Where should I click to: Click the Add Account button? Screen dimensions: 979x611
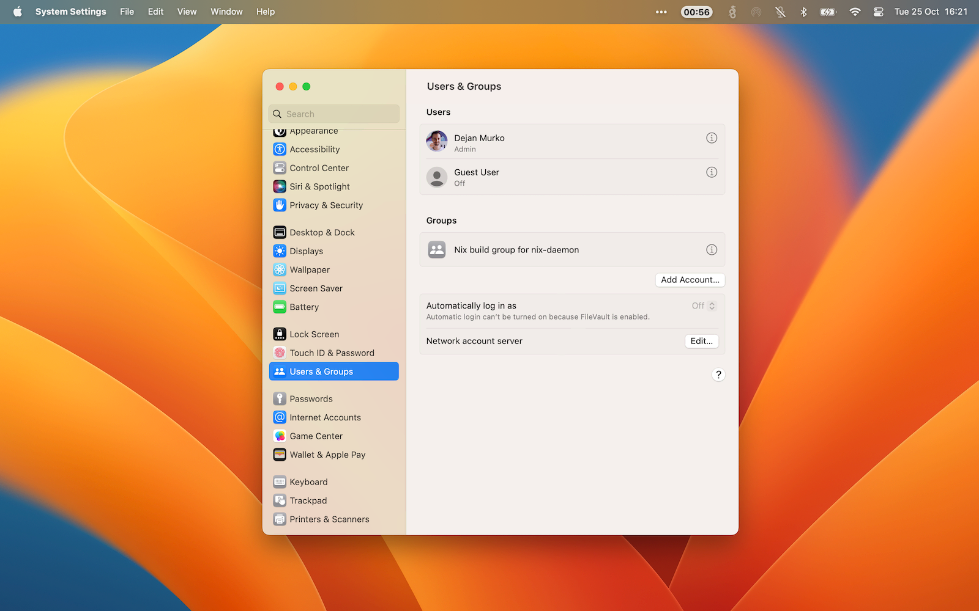point(690,280)
